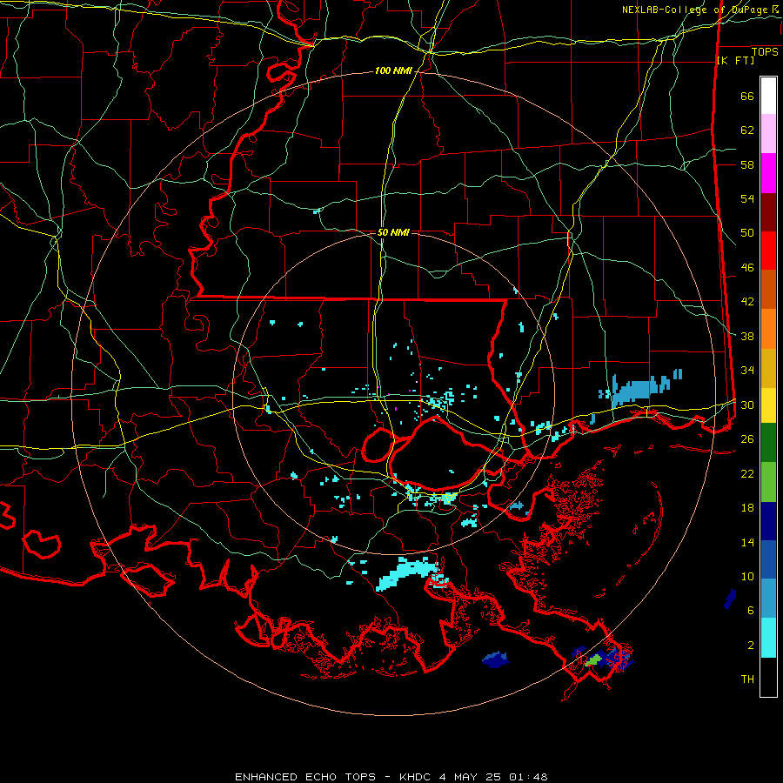Click the '46' scale label
This screenshot has width=783, height=783.
[x=747, y=268]
